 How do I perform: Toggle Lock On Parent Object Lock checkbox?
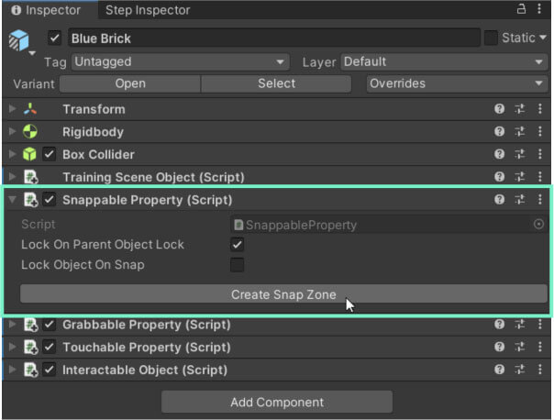coord(238,245)
